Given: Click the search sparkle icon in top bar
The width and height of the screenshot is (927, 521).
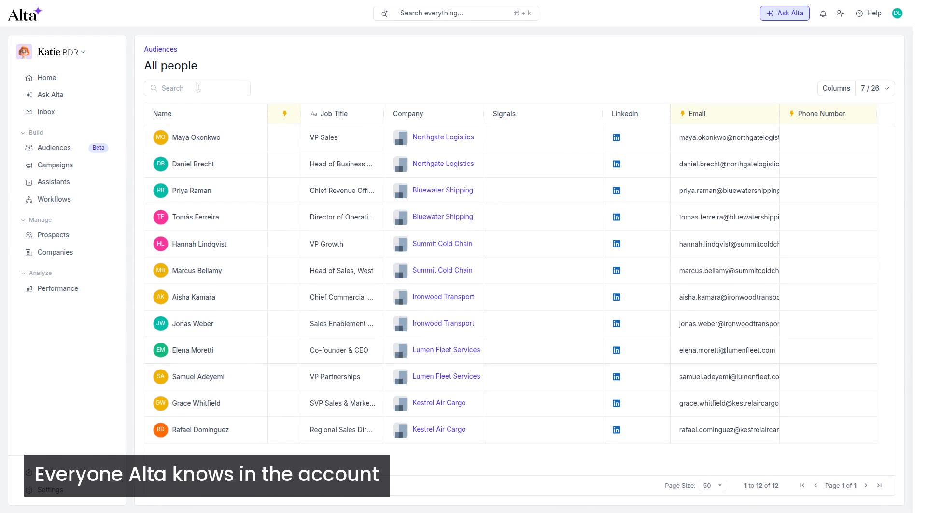Looking at the screenshot, I should coord(384,14).
